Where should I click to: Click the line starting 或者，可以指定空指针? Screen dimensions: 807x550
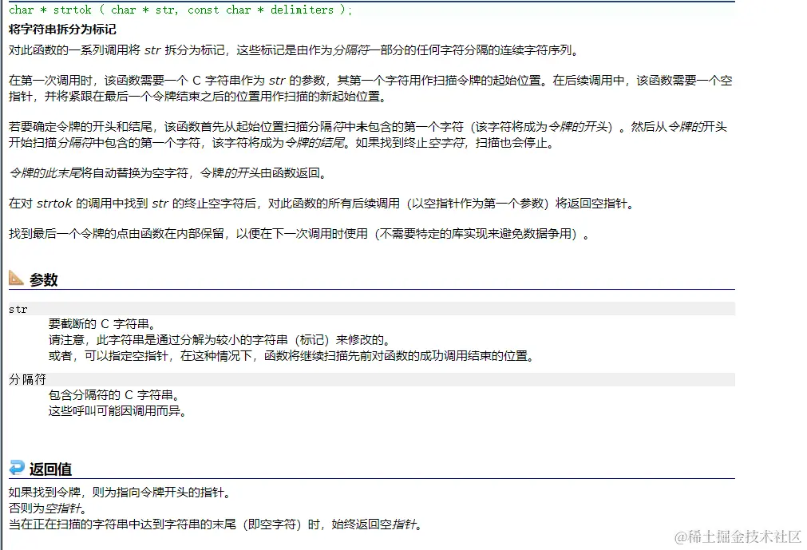point(292,356)
